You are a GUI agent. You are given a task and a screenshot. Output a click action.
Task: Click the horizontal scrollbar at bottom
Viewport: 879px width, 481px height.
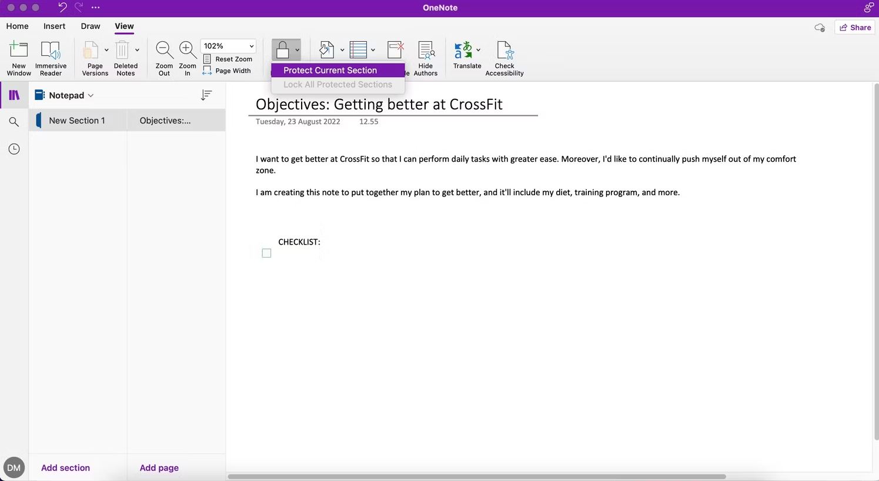477,476
